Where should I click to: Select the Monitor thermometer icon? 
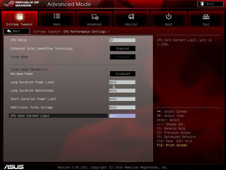(x=132, y=17)
